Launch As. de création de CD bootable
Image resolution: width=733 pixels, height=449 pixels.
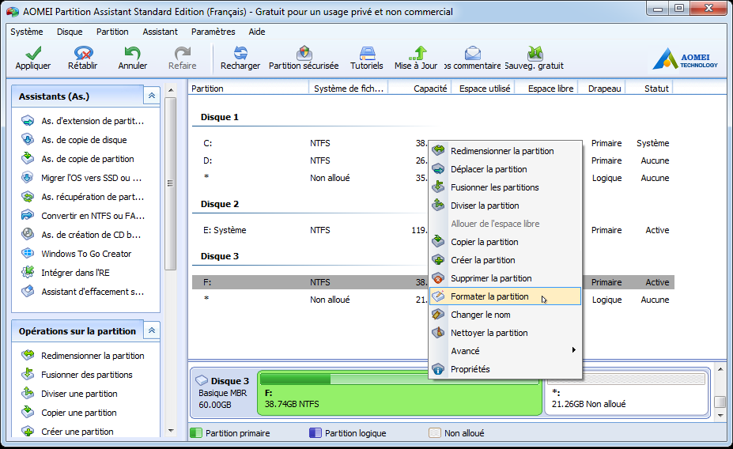(x=81, y=235)
